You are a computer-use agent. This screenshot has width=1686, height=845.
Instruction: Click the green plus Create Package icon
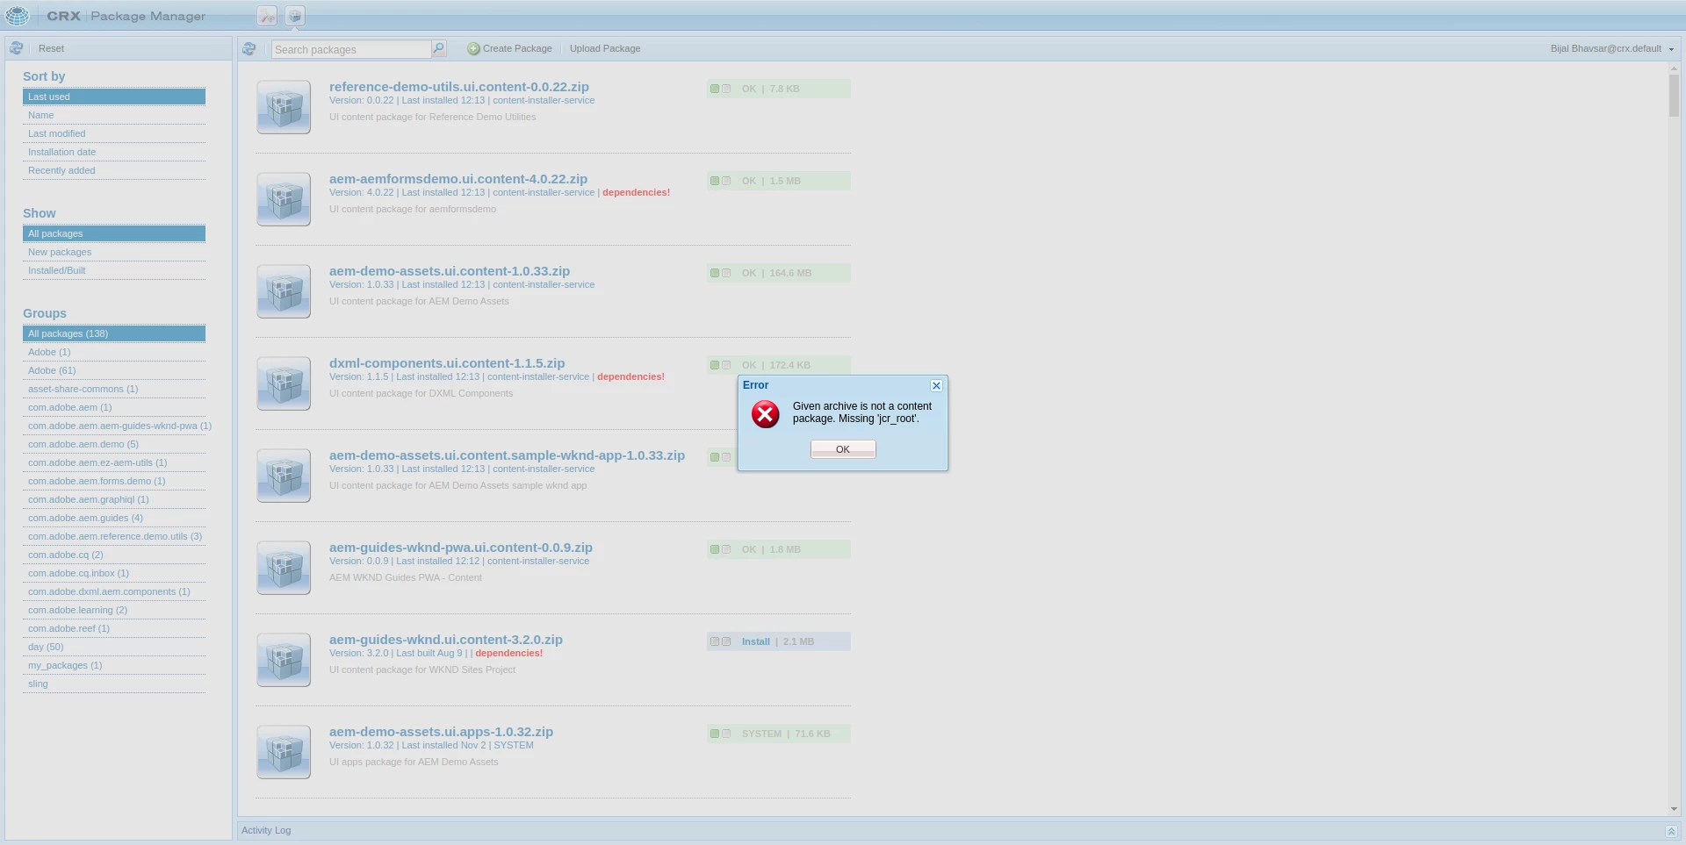point(473,48)
